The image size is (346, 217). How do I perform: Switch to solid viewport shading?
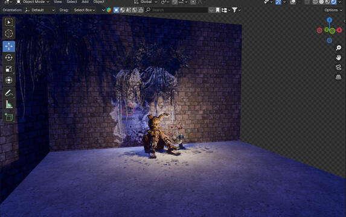(x=321, y=2)
